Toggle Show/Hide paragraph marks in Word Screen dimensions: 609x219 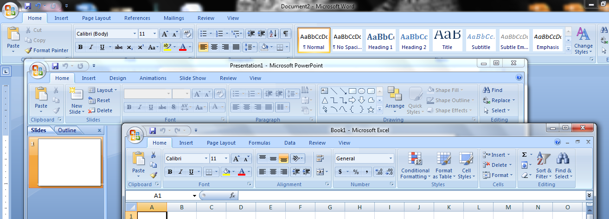tap(286, 34)
